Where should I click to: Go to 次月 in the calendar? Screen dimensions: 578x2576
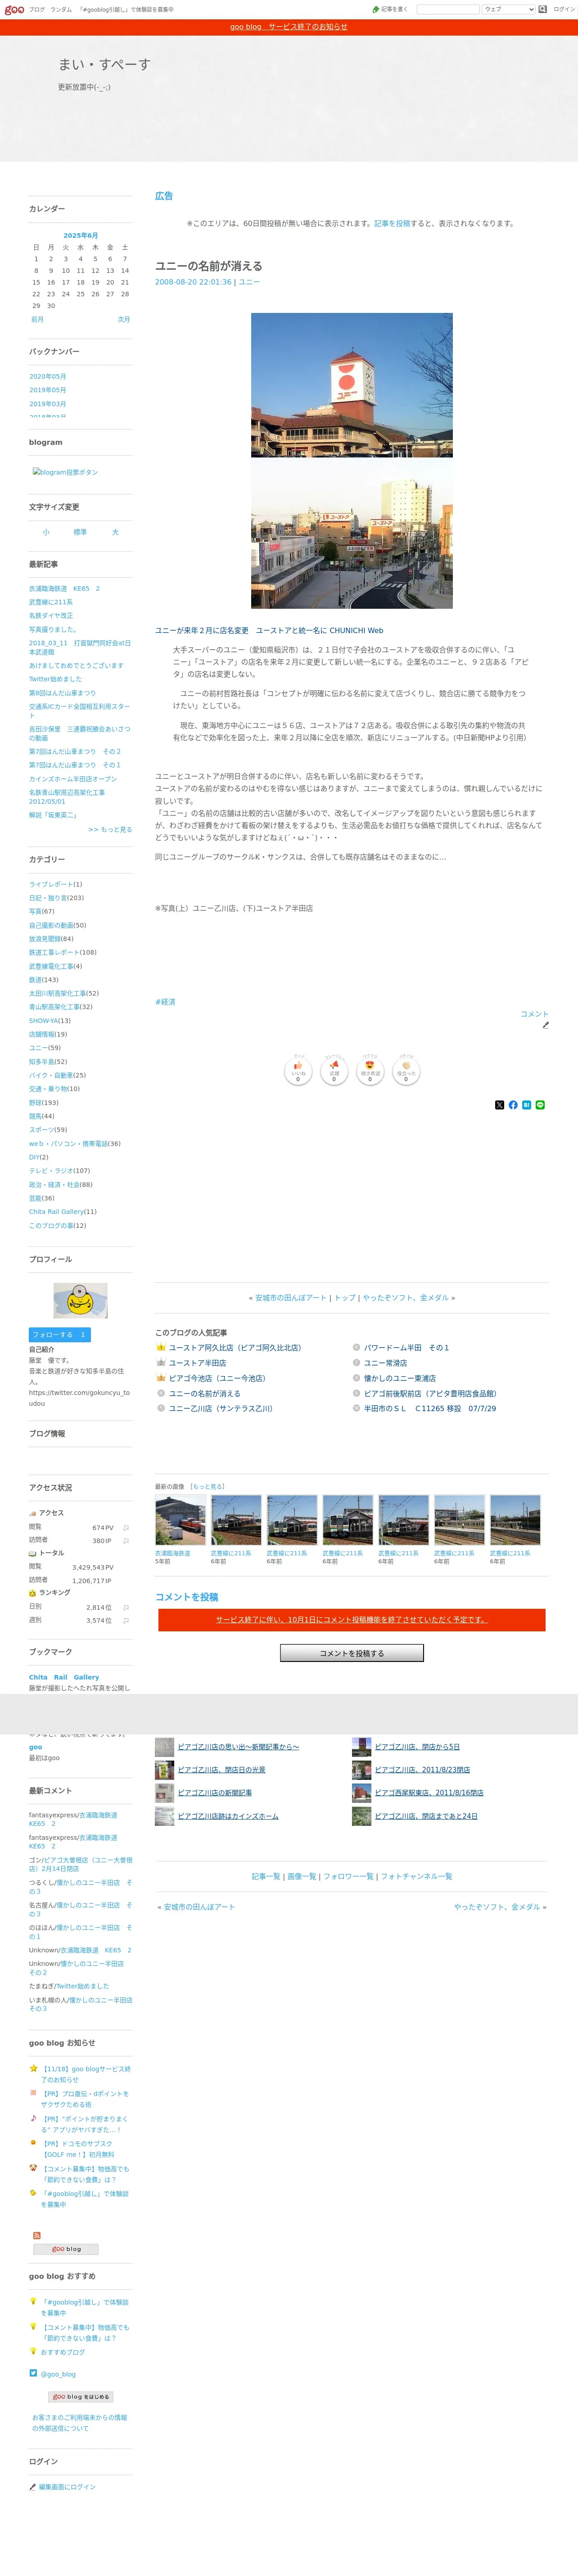pos(124,319)
